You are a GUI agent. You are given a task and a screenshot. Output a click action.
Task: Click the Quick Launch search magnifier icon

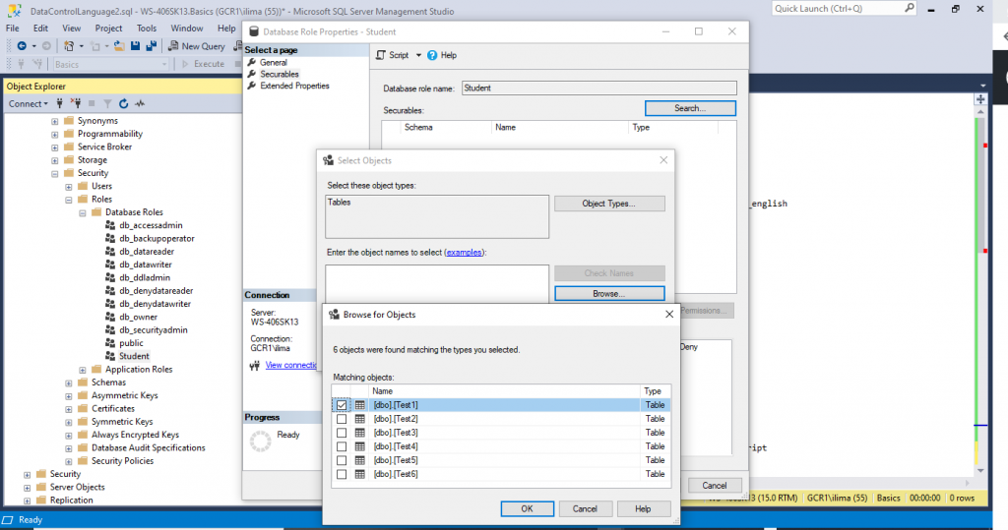coord(910,8)
